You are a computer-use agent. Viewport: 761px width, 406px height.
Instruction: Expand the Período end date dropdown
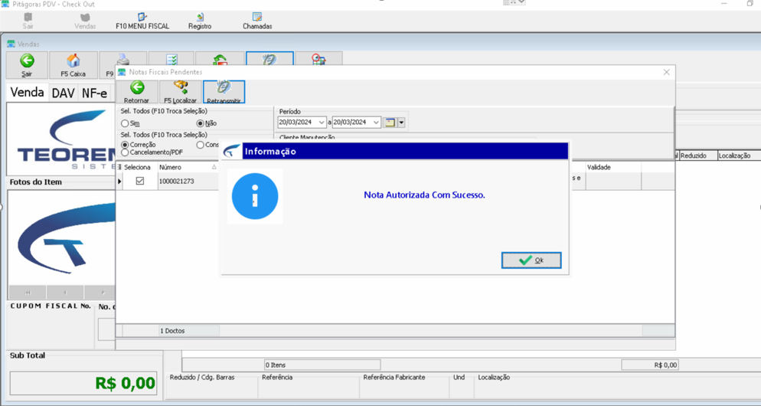click(x=376, y=123)
